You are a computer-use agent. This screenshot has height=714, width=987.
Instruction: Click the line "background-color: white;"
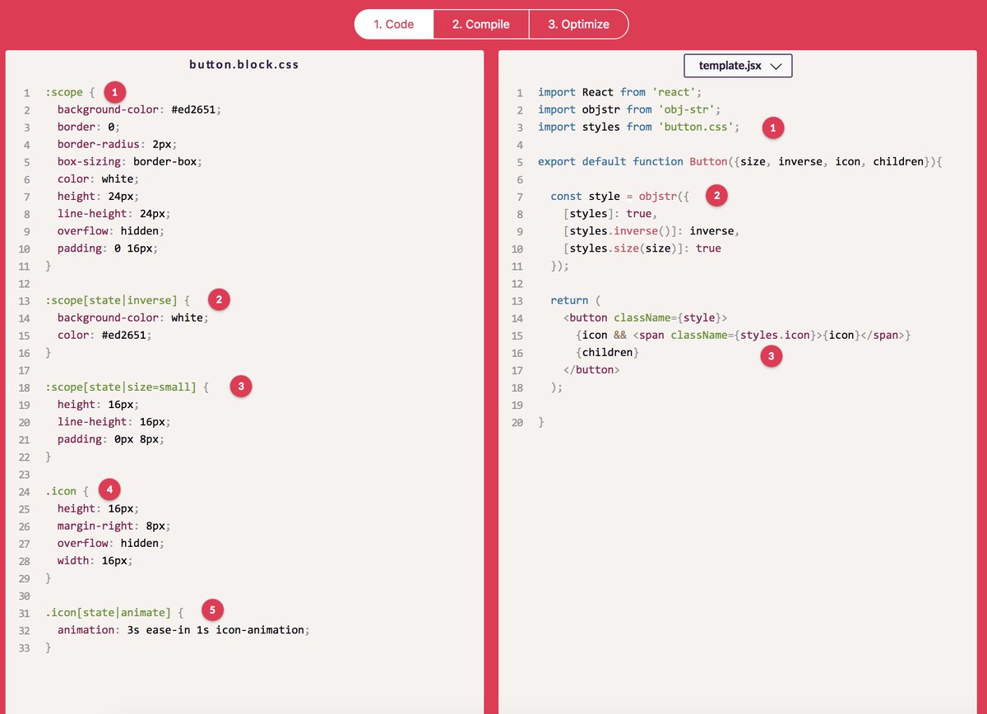pos(132,318)
